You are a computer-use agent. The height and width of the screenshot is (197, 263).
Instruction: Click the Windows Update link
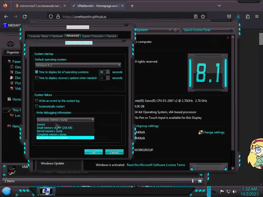[x=52, y=163]
